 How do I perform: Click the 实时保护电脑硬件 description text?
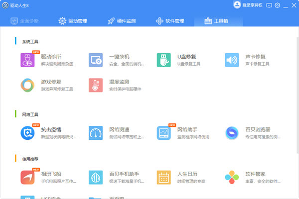[125, 89]
